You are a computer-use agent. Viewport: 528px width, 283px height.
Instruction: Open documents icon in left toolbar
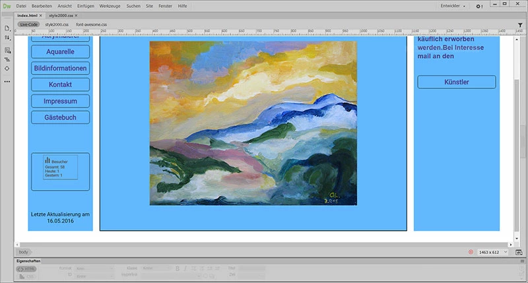[7, 28]
